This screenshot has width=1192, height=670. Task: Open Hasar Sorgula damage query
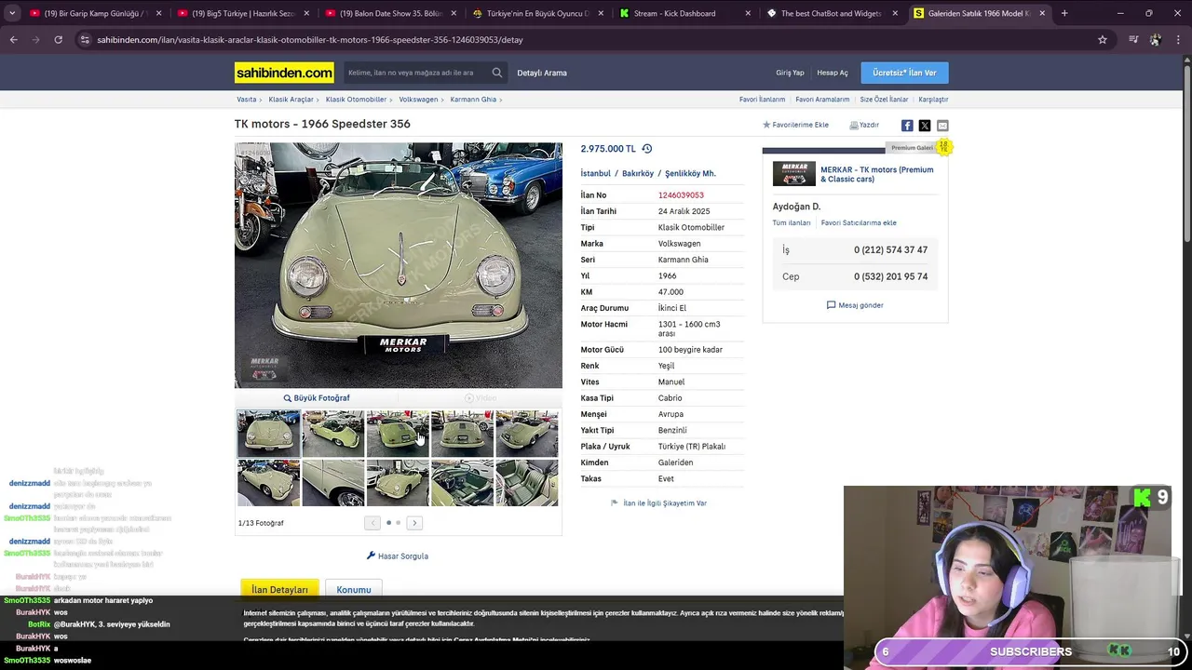(398, 556)
